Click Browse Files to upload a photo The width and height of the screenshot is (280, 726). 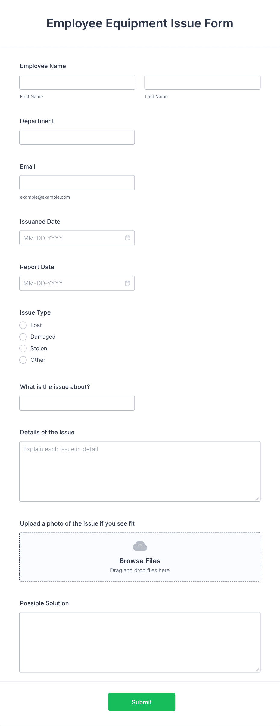pyautogui.click(x=140, y=560)
